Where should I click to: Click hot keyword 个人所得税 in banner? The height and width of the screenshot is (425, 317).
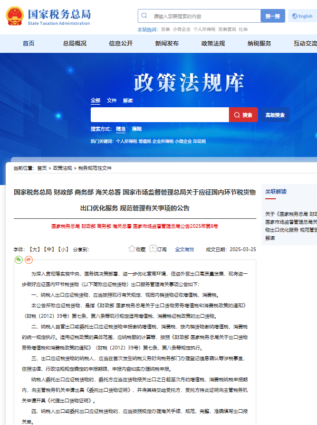127,141
